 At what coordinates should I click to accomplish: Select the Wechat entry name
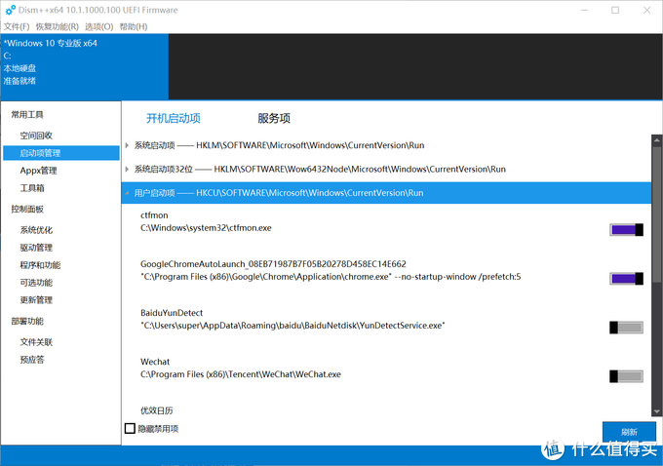(x=155, y=362)
